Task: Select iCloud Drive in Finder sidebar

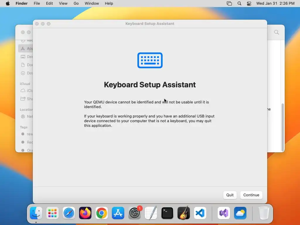Action: 26,91
